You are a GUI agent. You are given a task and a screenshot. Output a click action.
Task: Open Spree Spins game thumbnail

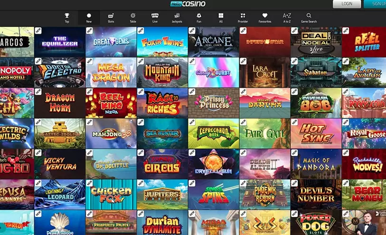pyautogui.click(x=214, y=194)
